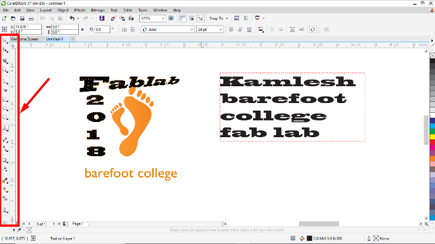
Task: Toggle interactive OpenType button
Action: tap(313, 29)
